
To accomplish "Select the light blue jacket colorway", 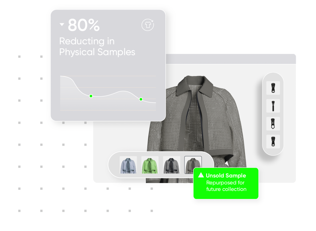I will 128,165.
